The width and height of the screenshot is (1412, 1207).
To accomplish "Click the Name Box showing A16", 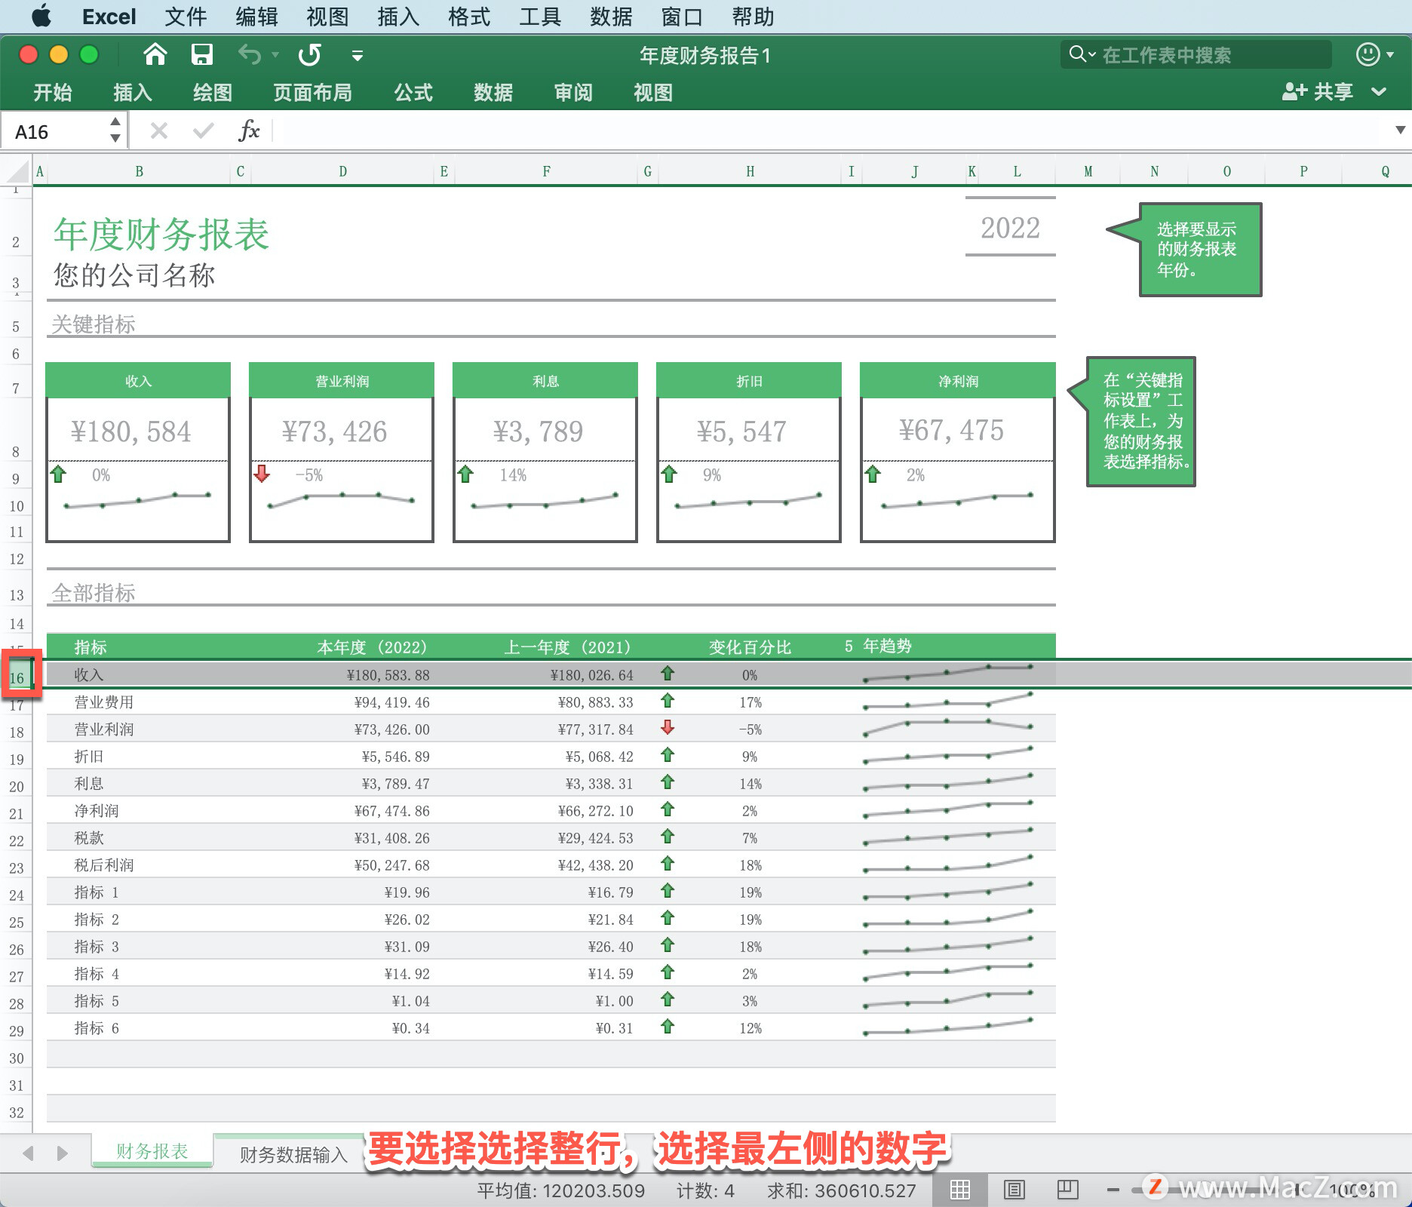I will pos(53,132).
